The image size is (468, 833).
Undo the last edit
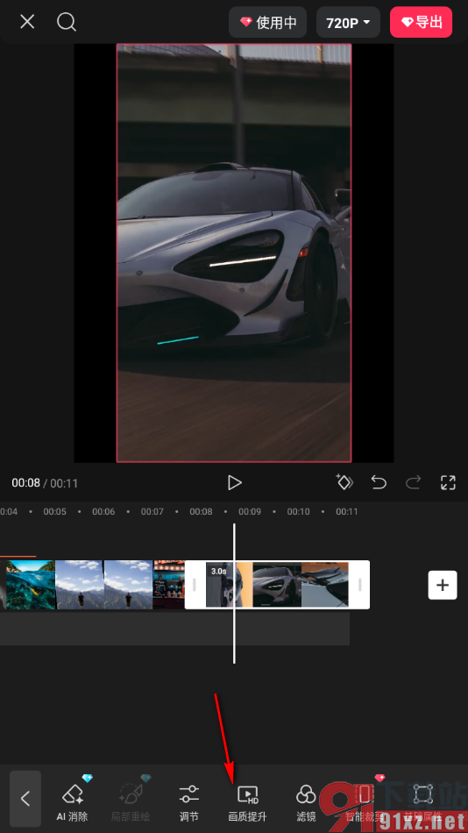tap(379, 482)
